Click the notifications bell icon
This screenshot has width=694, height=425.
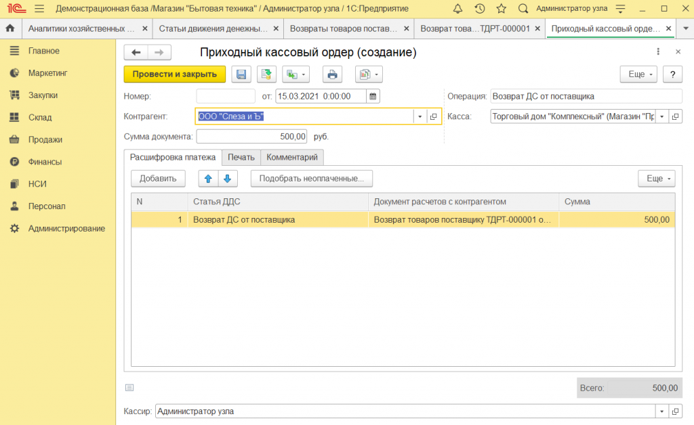click(x=457, y=9)
